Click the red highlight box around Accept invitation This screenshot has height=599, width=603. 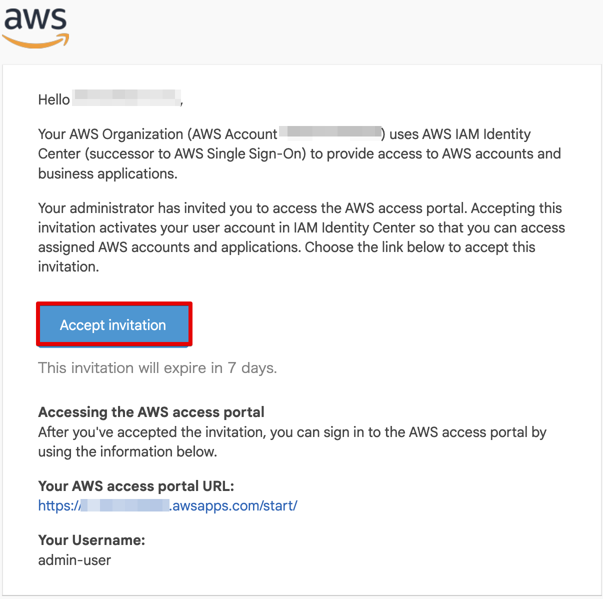pos(114,302)
